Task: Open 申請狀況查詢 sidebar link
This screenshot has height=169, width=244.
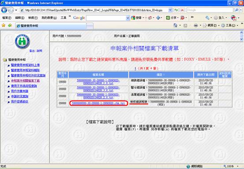Action: click(x=19, y=96)
